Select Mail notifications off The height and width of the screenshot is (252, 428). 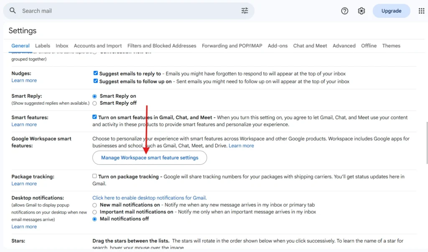[x=94, y=219]
